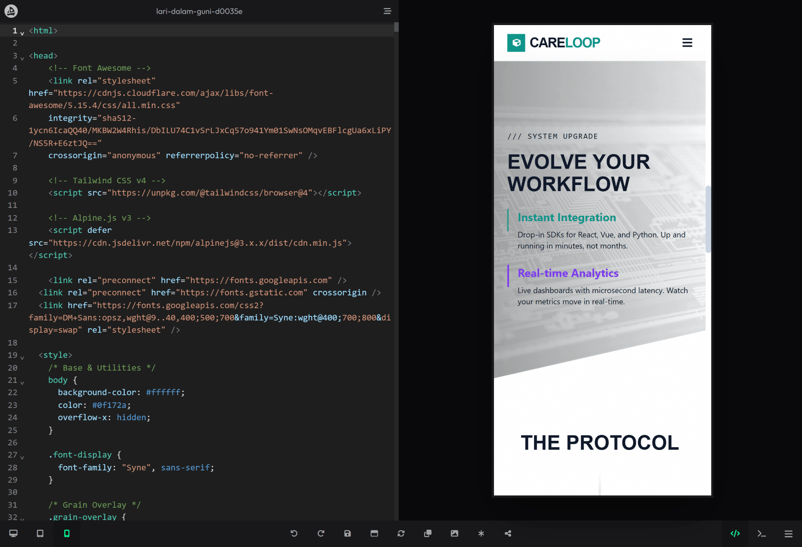Screen dimensions: 802x547
Task: Click the CARELOOP logo link
Action: click(x=553, y=43)
